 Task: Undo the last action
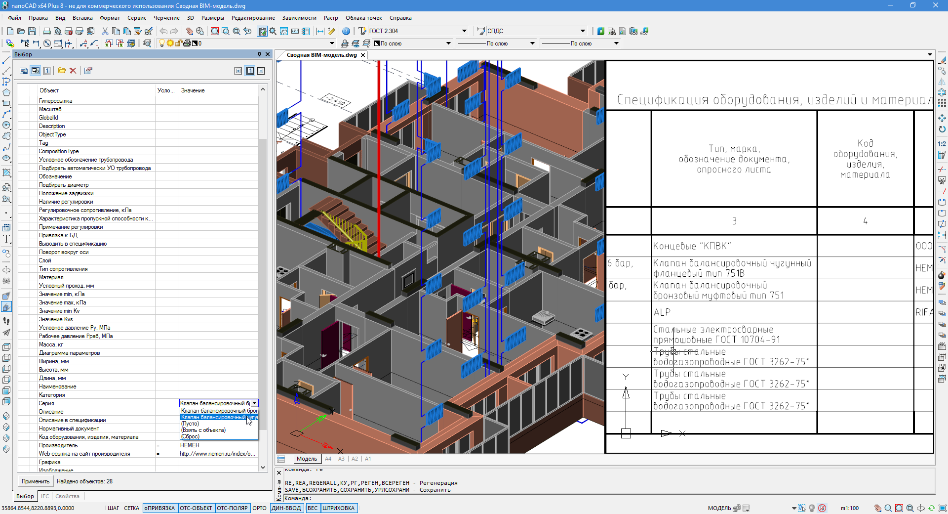[x=163, y=31]
